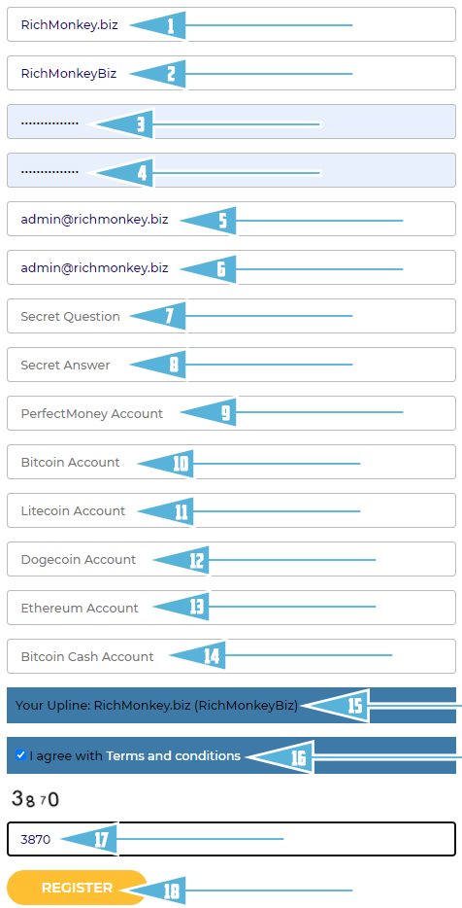Viewport: 462px width, 908px height.
Task: Click the first email field admin@richmonkey.biz
Action: (231, 219)
